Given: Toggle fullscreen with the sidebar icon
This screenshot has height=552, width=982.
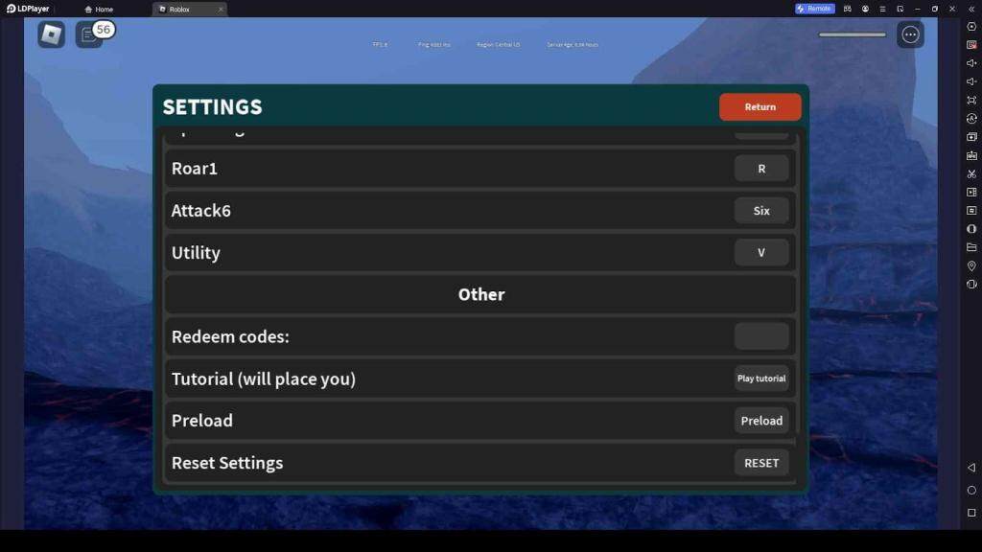Looking at the screenshot, I should coord(971,100).
